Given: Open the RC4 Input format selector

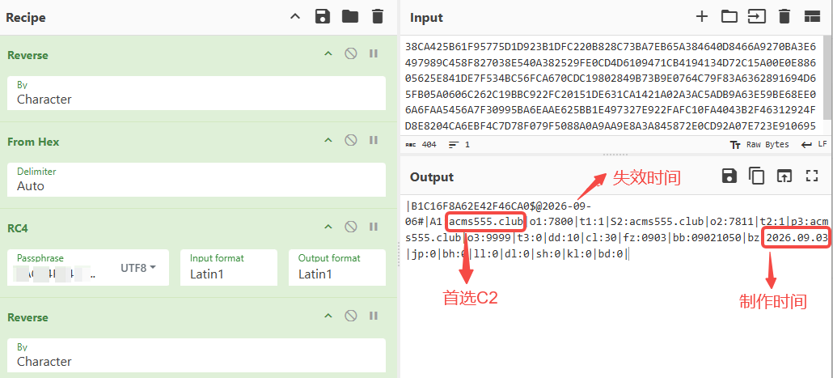Looking at the screenshot, I should click(229, 267).
